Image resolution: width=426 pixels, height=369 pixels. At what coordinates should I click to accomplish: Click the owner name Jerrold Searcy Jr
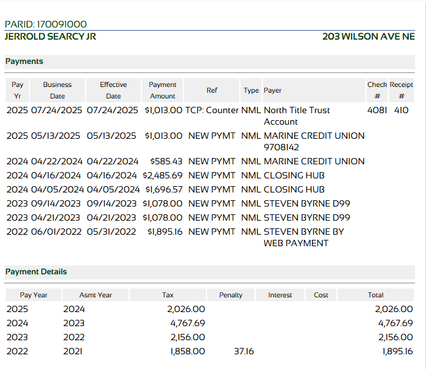tap(50, 36)
